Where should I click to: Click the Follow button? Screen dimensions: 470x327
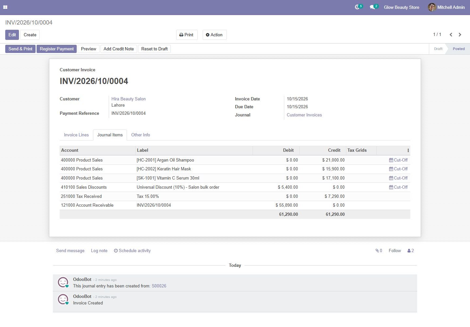click(x=395, y=251)
